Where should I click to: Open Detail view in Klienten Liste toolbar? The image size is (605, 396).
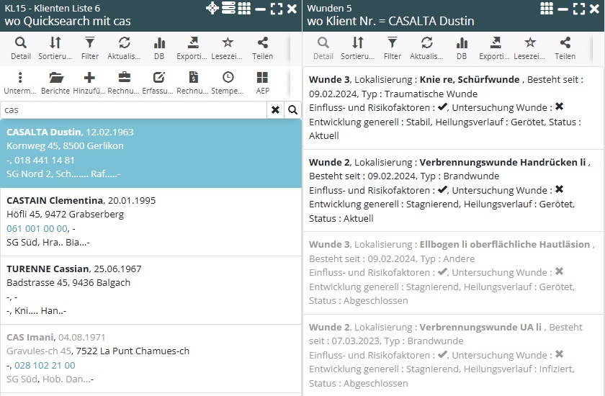click(20, 48)
